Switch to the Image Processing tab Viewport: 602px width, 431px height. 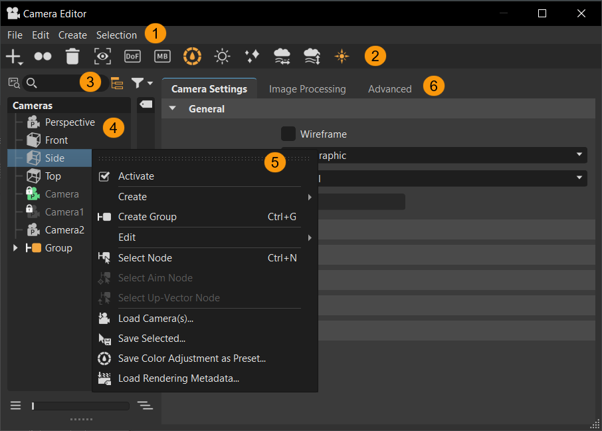(x=307, y=88)
